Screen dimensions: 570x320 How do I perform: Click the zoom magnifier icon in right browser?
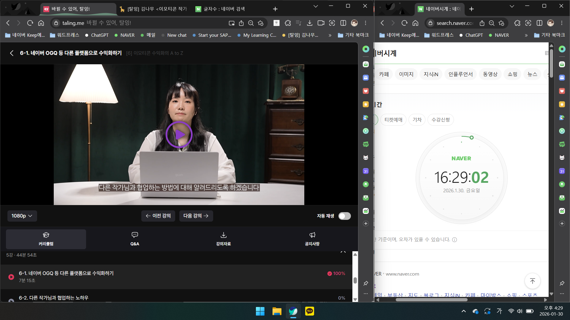pos(492,23)
